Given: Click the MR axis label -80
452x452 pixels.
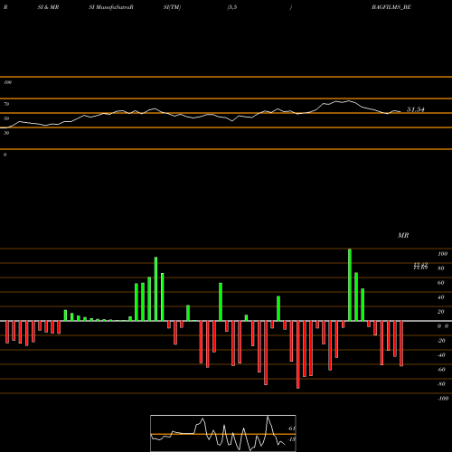Looking at the screenshot, I should tap(441, 384).
